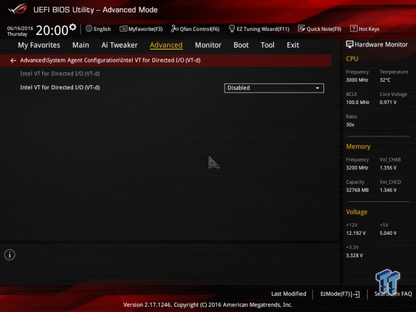Click the info circle icon
416x312 pixels.
pos(10,255)
